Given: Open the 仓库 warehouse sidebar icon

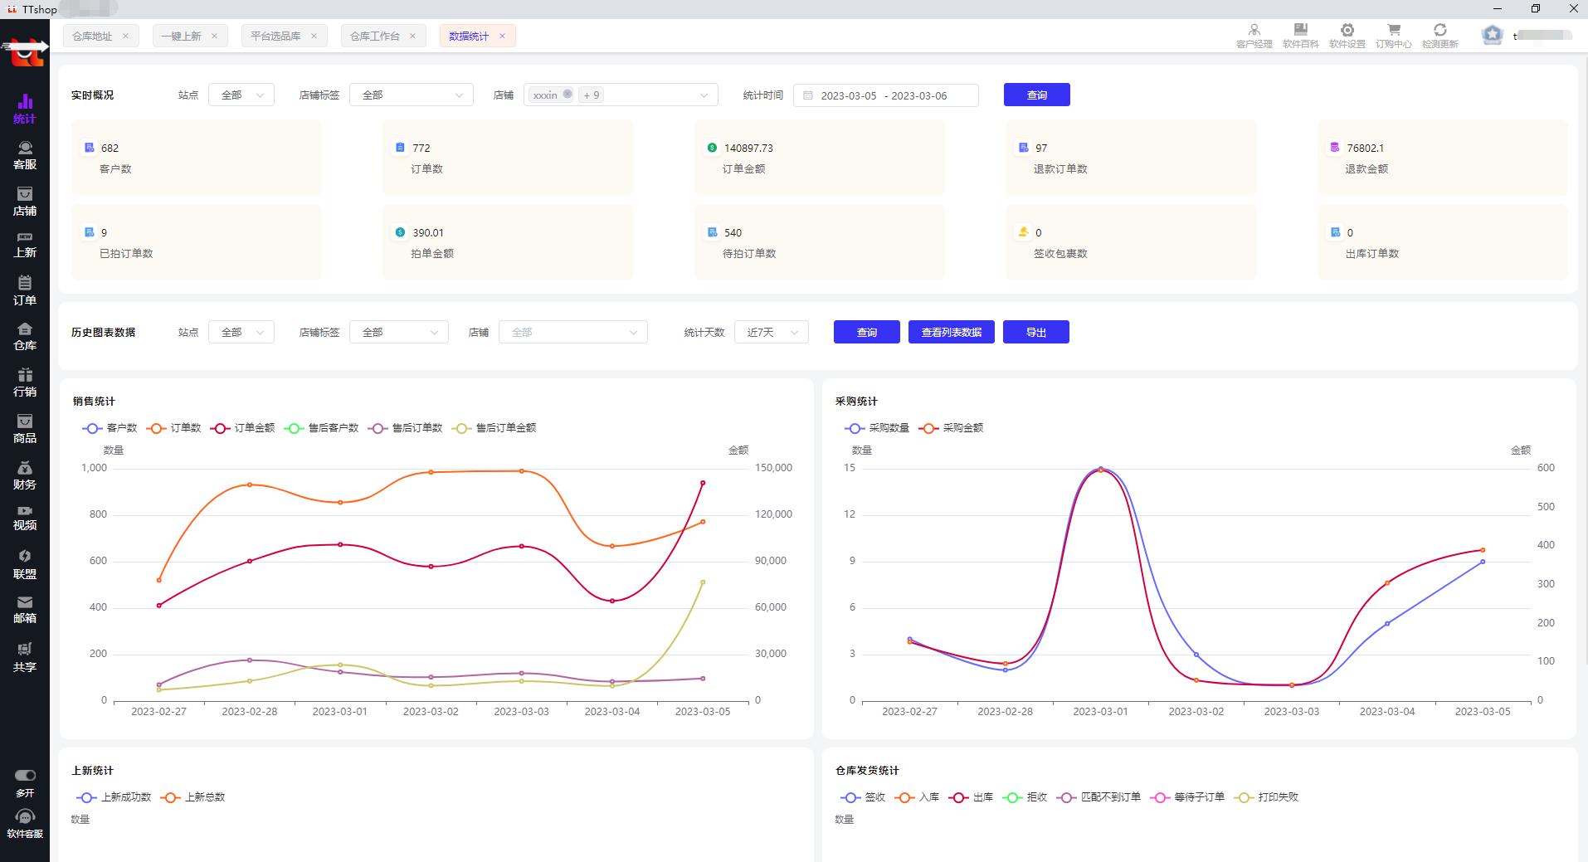Looking at the screenshot, I should [x=25, y=336].
